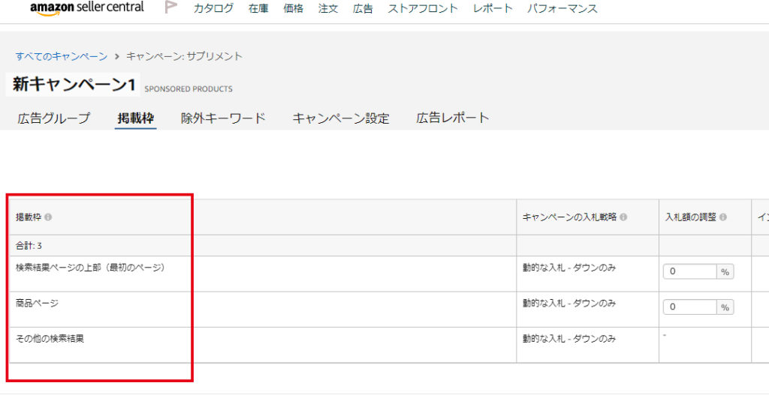Click info icon beside 入札額の調整
The width and height of the screenshot is (769, 395).
[x=723, y=217]
